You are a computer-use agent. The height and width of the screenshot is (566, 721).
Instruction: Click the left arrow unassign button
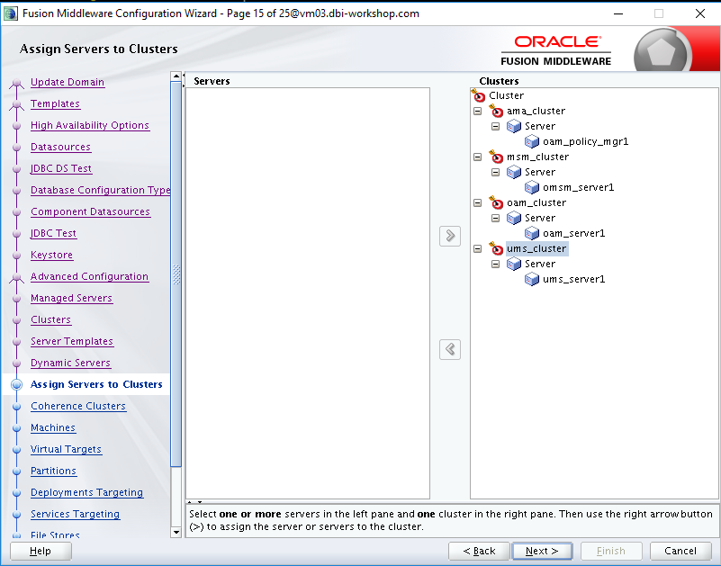pos(450,349)
